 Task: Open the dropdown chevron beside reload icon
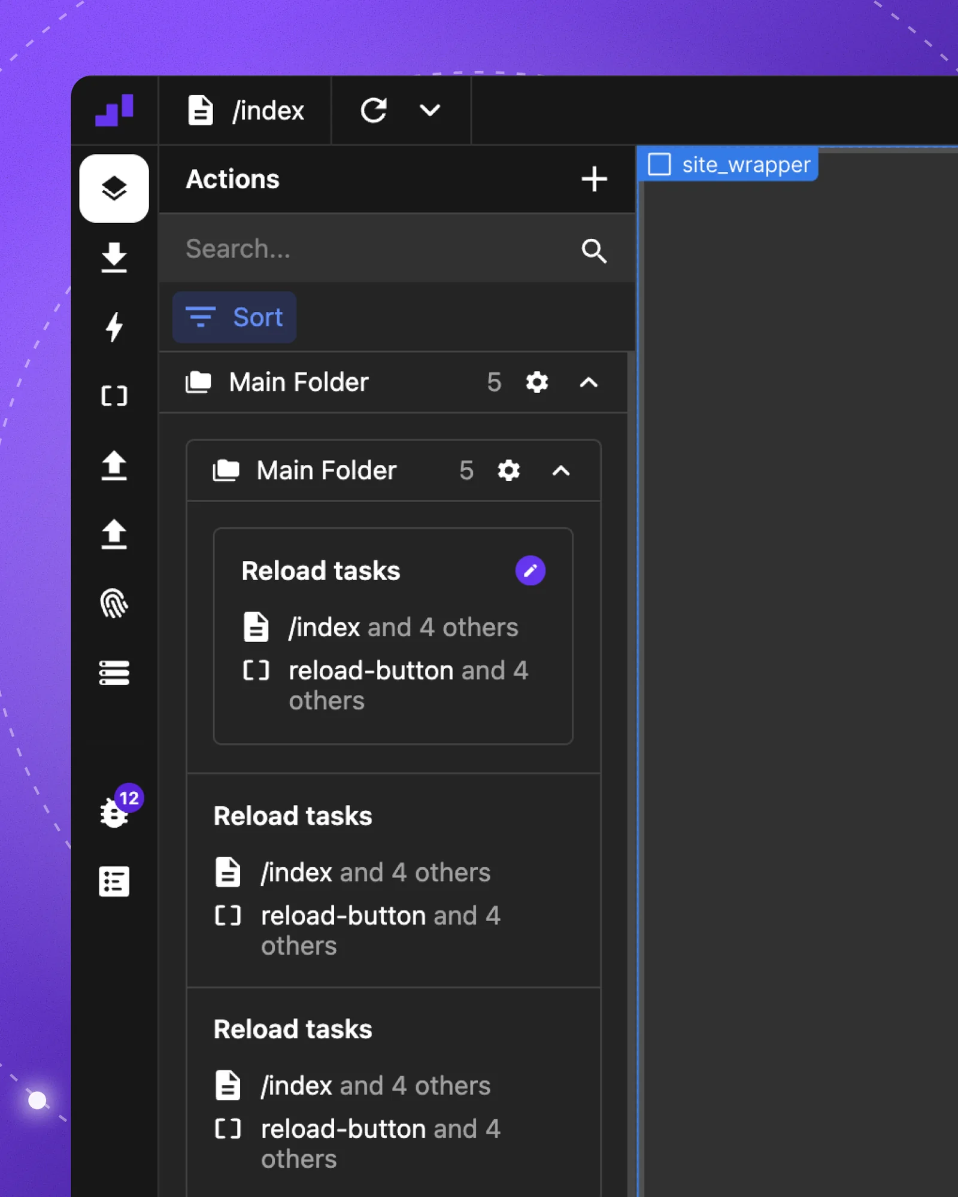click(x=430, y=110)
